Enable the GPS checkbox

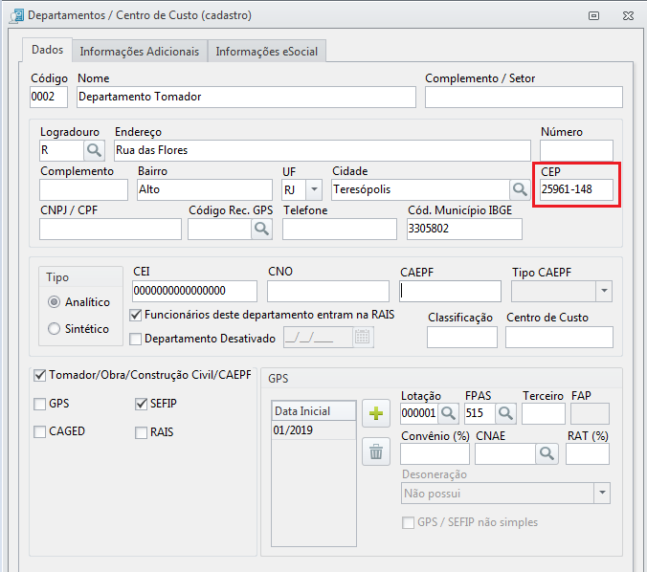coord(39,404)
